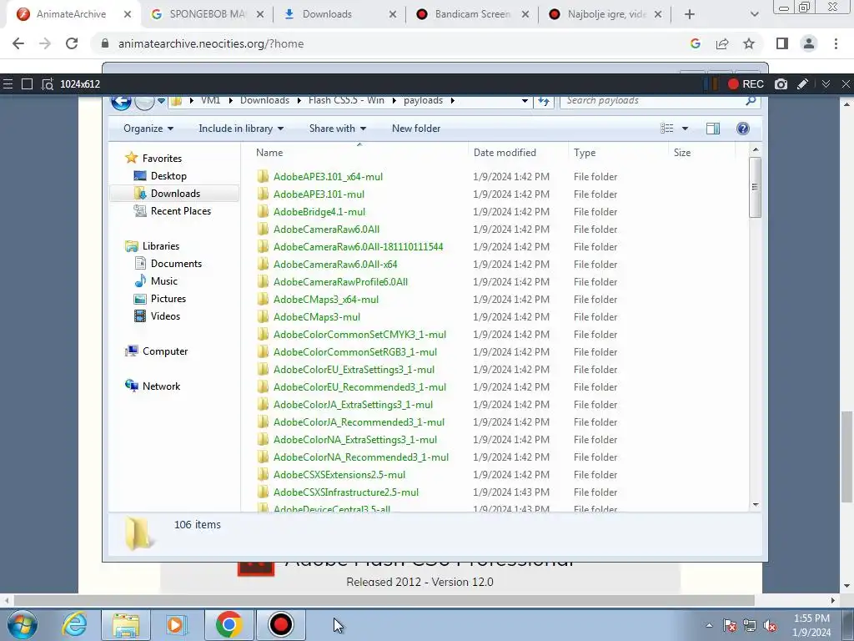Open the Organize menu

tap(148, 129)
